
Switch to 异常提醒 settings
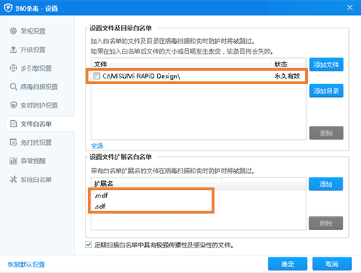[x=33, y=161]
